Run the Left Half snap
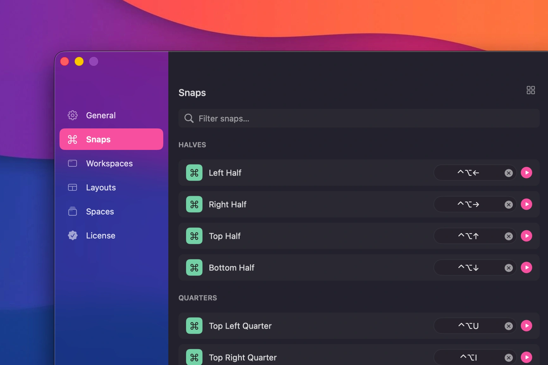 (x=526, y=173)
